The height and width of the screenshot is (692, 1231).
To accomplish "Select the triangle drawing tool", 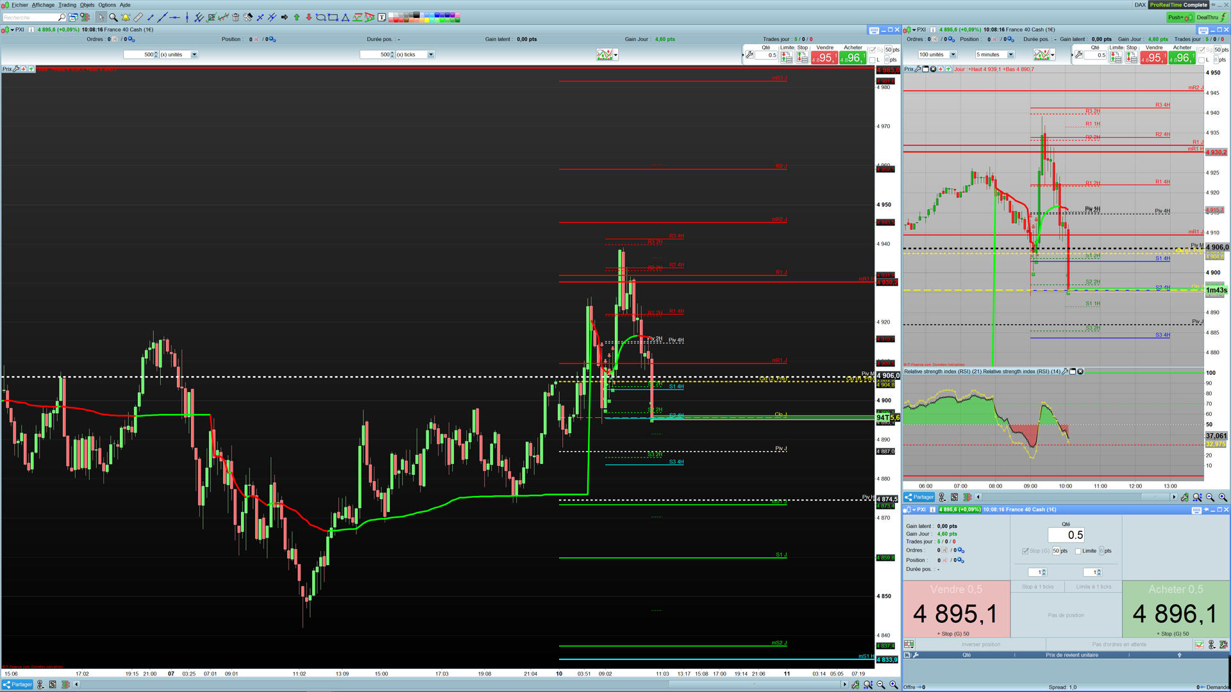I will pos(345,17).
